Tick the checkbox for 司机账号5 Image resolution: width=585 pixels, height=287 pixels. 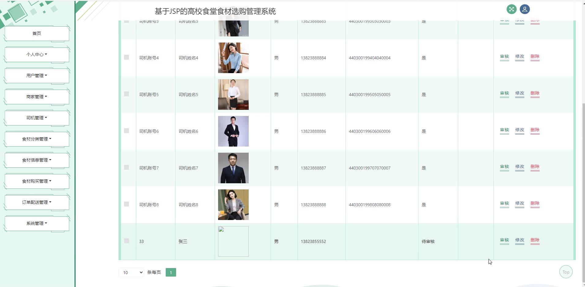[x=126, y=94]
